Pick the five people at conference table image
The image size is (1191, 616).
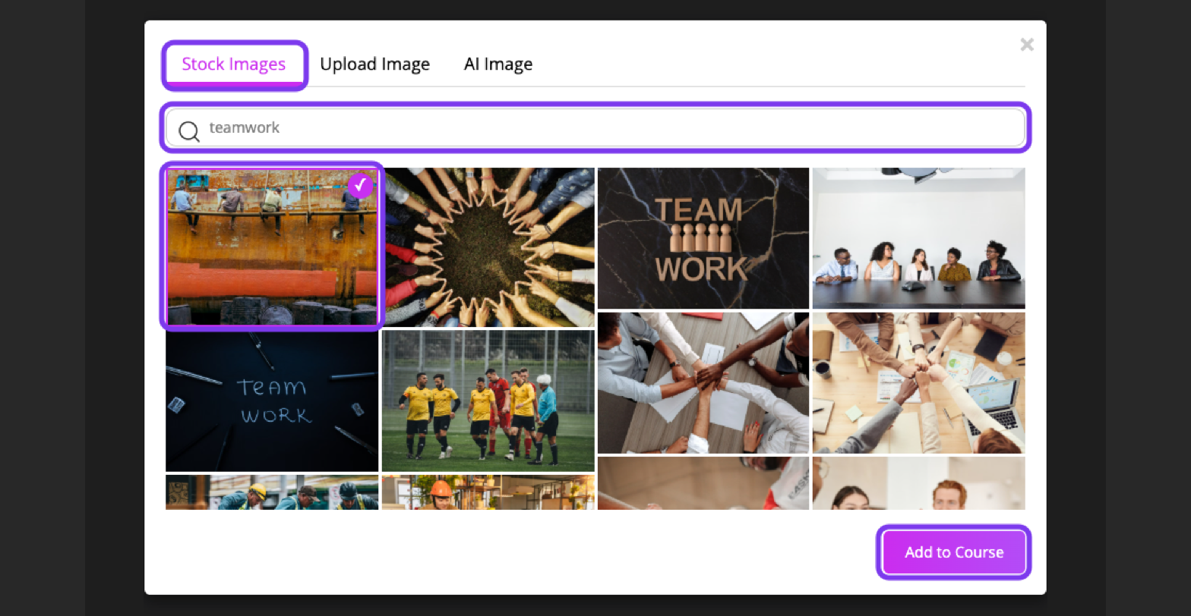click(918, 238)
